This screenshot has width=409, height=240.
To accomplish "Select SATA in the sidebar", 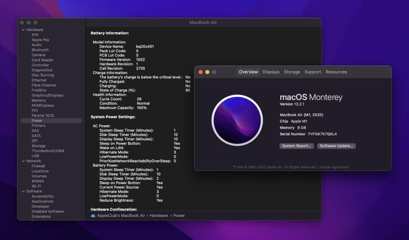I will tap(36, 136).
